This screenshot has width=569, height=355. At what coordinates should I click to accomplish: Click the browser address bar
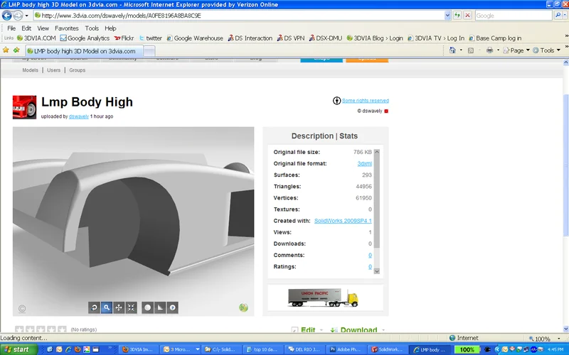click(242, 15)
